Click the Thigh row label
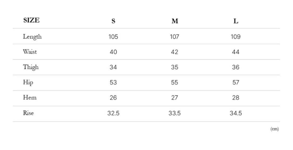Screen dimensions: 293x150 [31, 67]
